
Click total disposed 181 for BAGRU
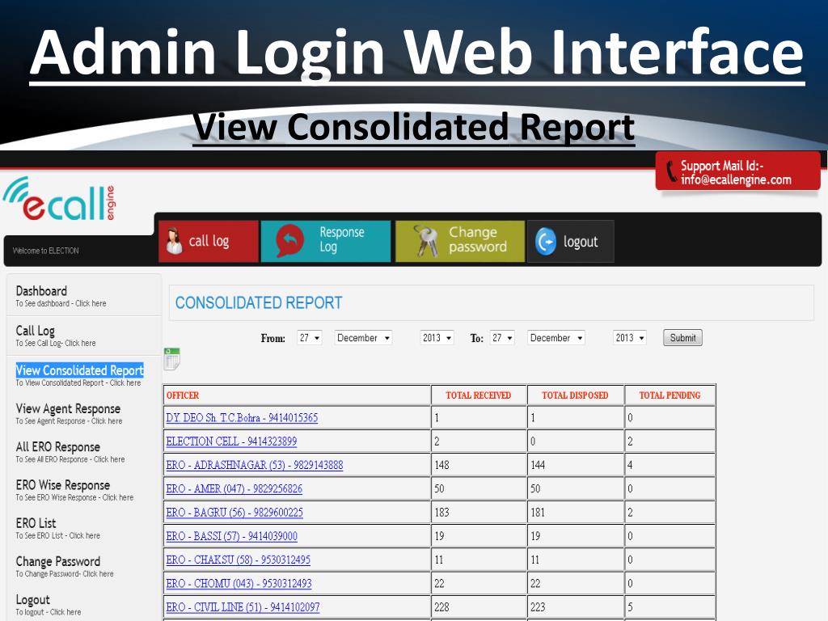pos(538,513)
